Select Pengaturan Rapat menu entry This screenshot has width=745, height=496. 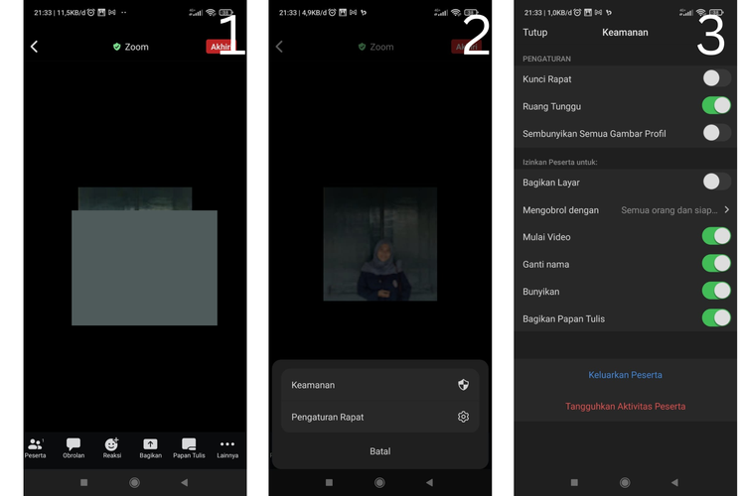point(328,418)
